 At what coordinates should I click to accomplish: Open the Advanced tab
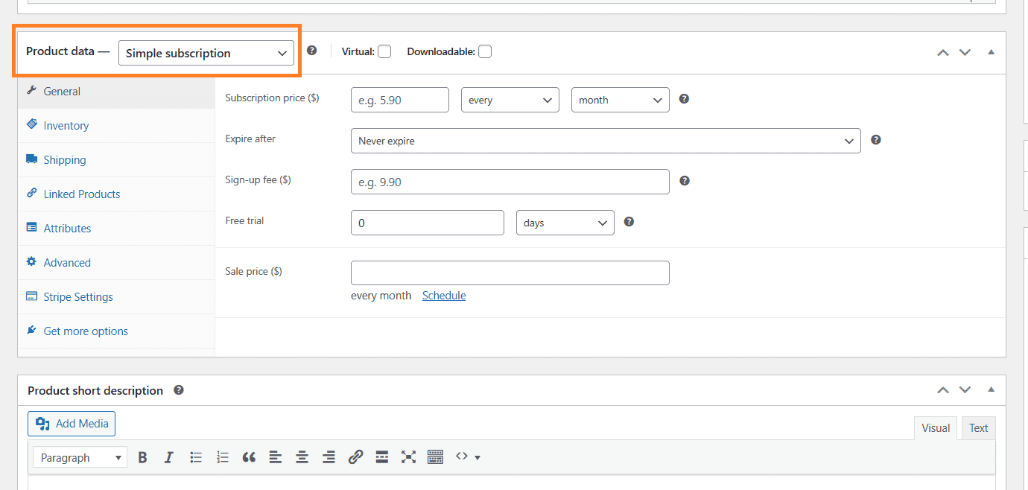(116, 263)
